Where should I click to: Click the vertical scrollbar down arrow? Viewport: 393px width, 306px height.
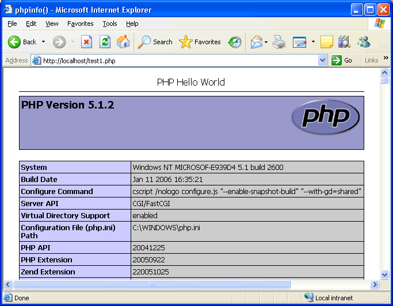tap(384, 274)
